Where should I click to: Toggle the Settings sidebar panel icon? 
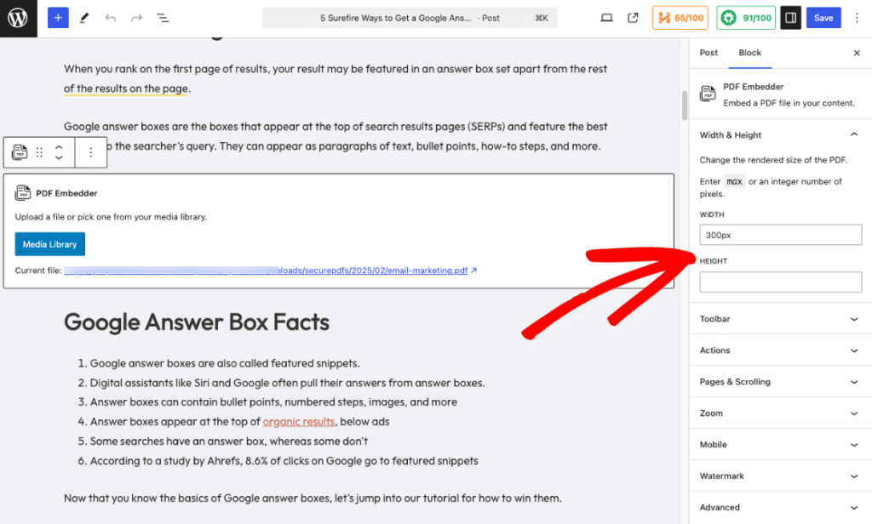click(790, 18)
